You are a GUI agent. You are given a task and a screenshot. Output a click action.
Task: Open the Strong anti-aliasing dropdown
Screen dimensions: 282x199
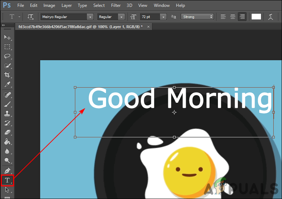[x=197, y=17]
